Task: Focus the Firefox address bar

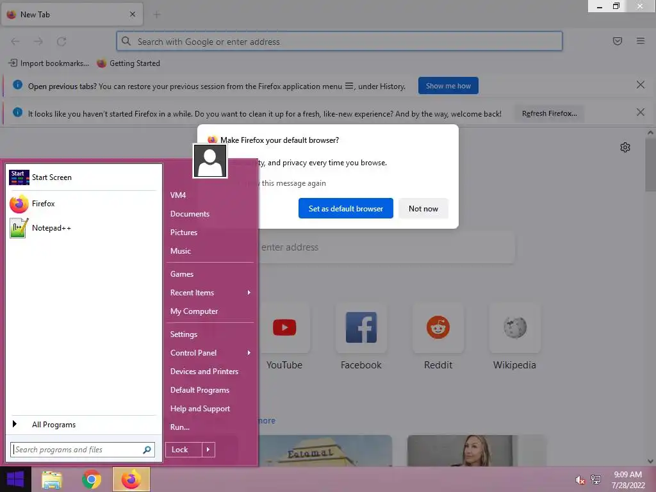Action: click(x=340, y=42)
